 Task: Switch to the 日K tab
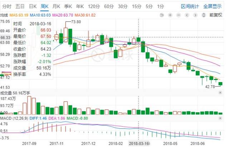tap(33, 6)
